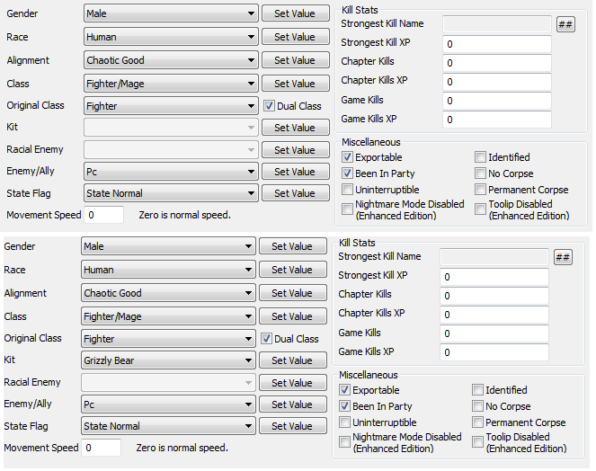Click Set Value beside Class in lower panel

click(x=292, y=316)
